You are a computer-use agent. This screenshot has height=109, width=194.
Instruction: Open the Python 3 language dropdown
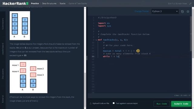point(165,12)
